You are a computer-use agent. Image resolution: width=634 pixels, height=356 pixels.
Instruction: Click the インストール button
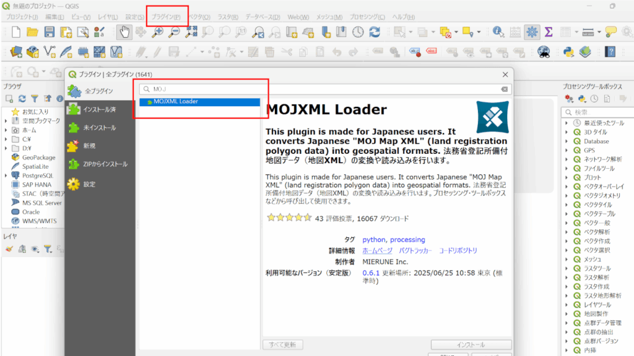(x=471, y=345)
